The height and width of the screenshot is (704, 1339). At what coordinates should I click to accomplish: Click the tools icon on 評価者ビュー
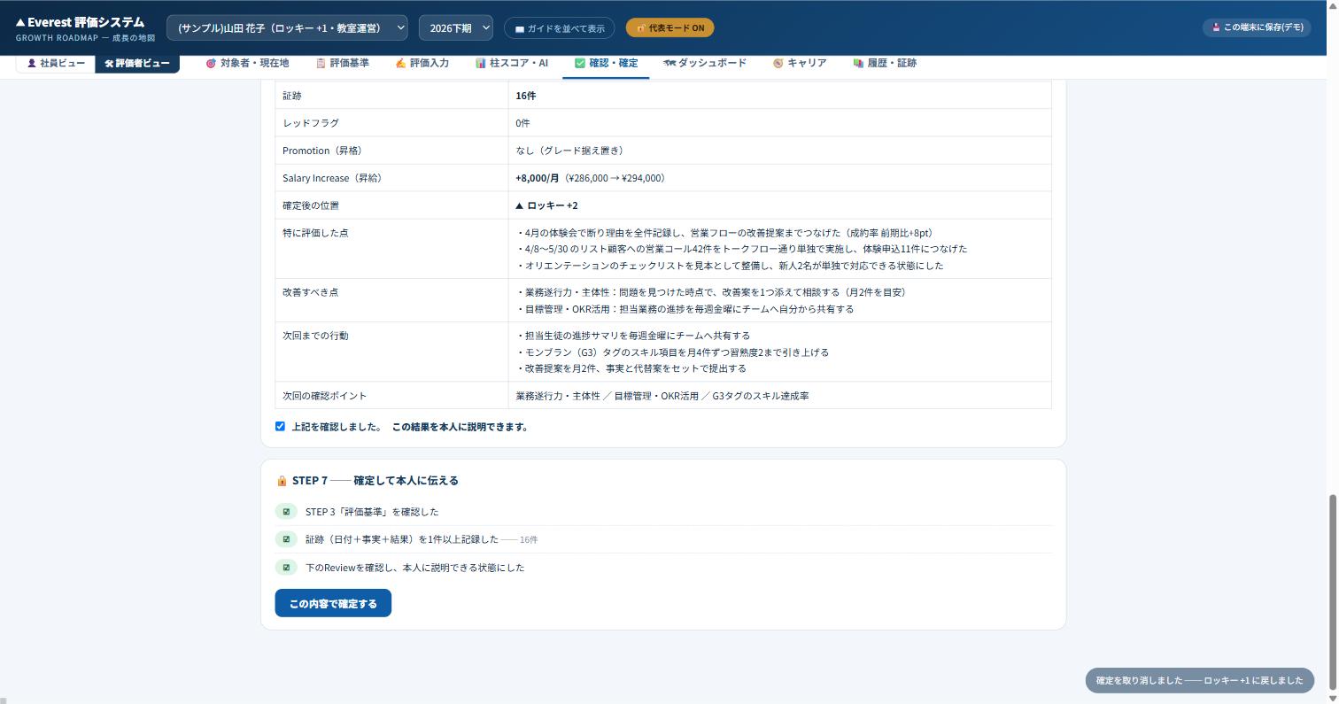coord(109,64)
